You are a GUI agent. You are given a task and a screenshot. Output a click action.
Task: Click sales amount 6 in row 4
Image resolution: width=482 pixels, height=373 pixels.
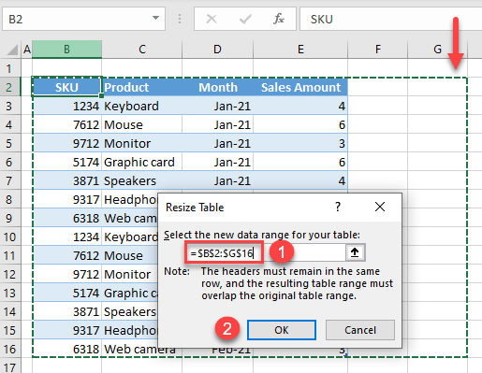coord(300,125)
